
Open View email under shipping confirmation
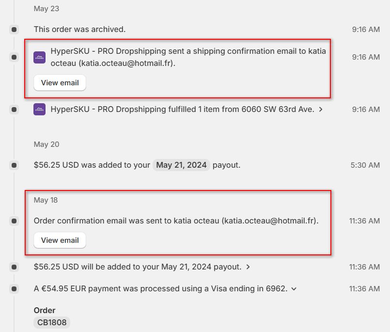point(60,83)
